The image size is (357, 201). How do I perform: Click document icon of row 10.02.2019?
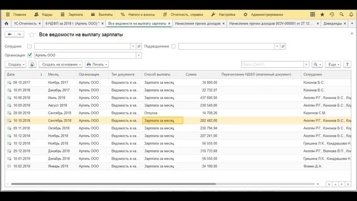[9, 166]
